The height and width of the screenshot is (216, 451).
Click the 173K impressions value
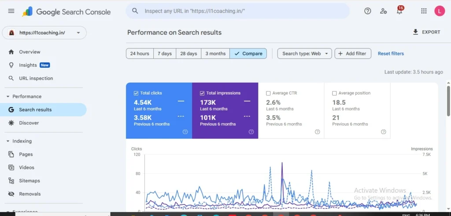(208, 102)
